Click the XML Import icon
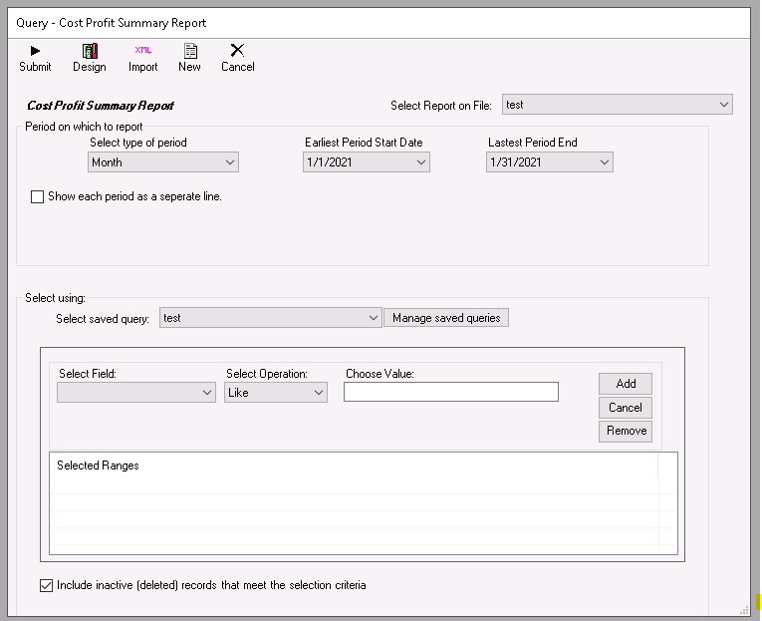This screenshot has width=762, height=621. click(x=142, y=50)
